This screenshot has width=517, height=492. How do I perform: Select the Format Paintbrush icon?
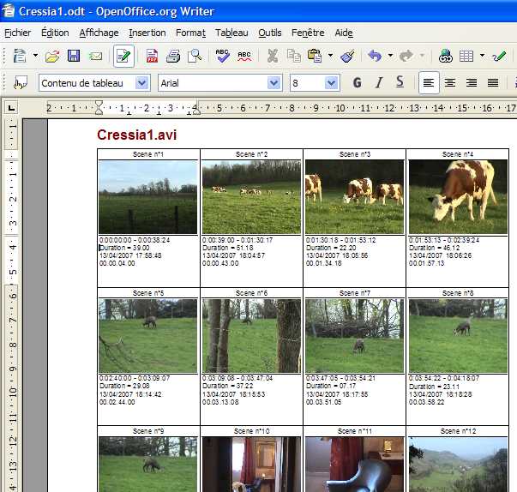(347, 56)
